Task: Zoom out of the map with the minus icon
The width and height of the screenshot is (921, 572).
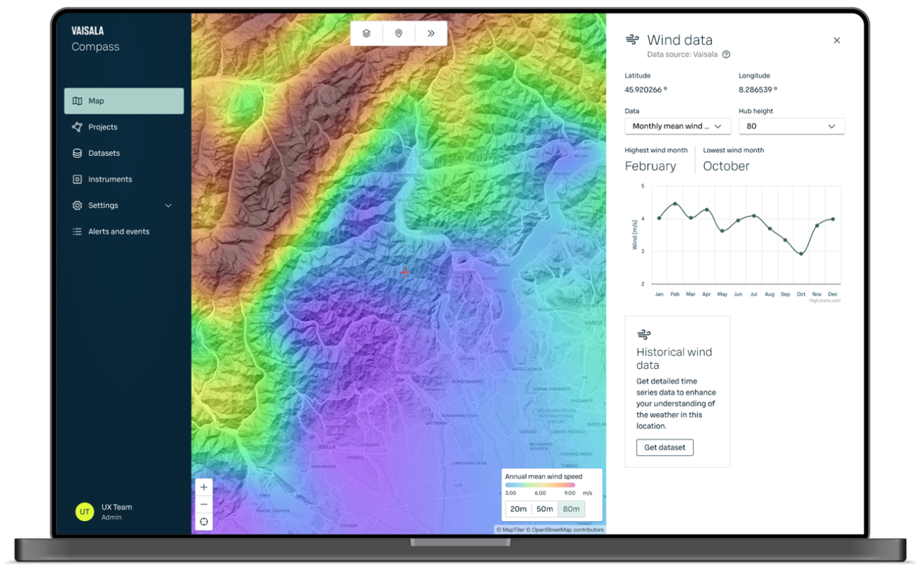Action: (203, 504)
